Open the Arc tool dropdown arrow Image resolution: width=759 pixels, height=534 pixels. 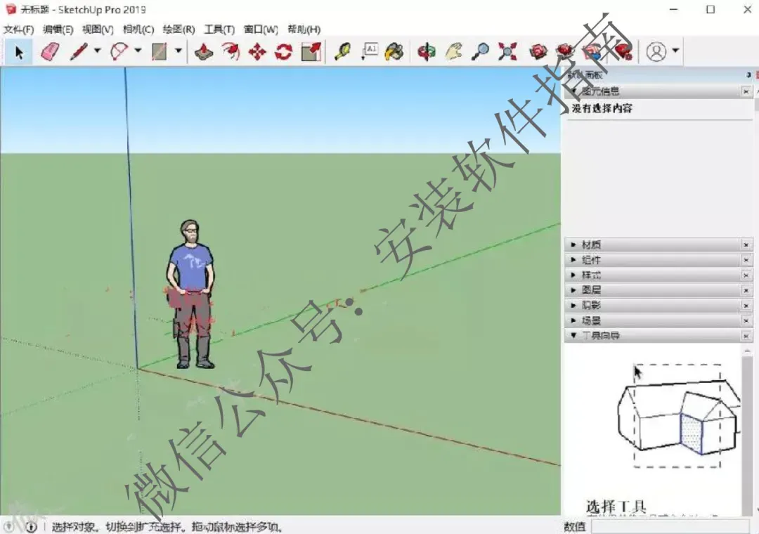point(138,51)
